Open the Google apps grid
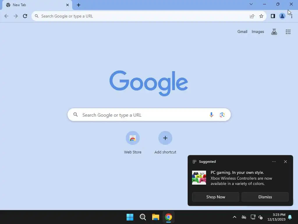The width and height of the screenshot is (298, 224). click(x=288, y=32)
